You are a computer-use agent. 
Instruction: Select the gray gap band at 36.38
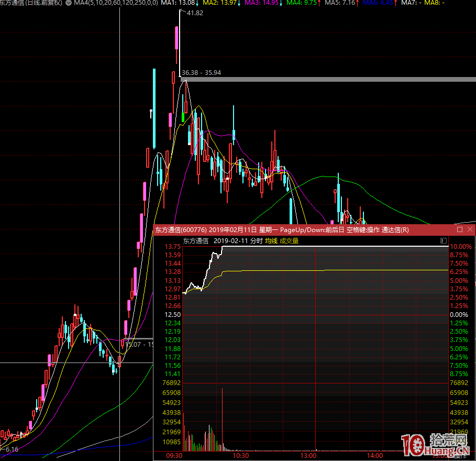coord(328,79)
